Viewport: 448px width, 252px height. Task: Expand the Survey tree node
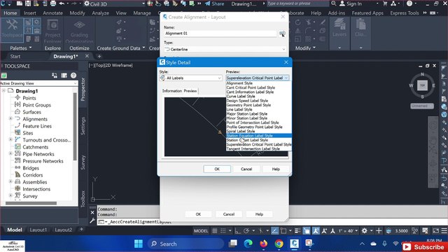[x=10, y=196]
